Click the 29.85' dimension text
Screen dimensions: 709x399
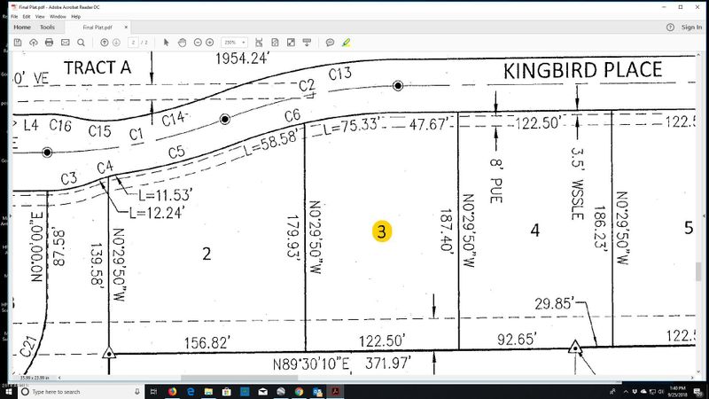[x=555, y=303]
